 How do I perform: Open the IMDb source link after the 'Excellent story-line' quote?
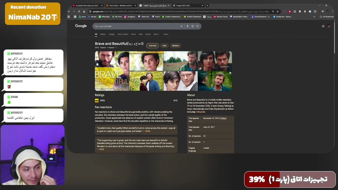(x=148, y=131)
